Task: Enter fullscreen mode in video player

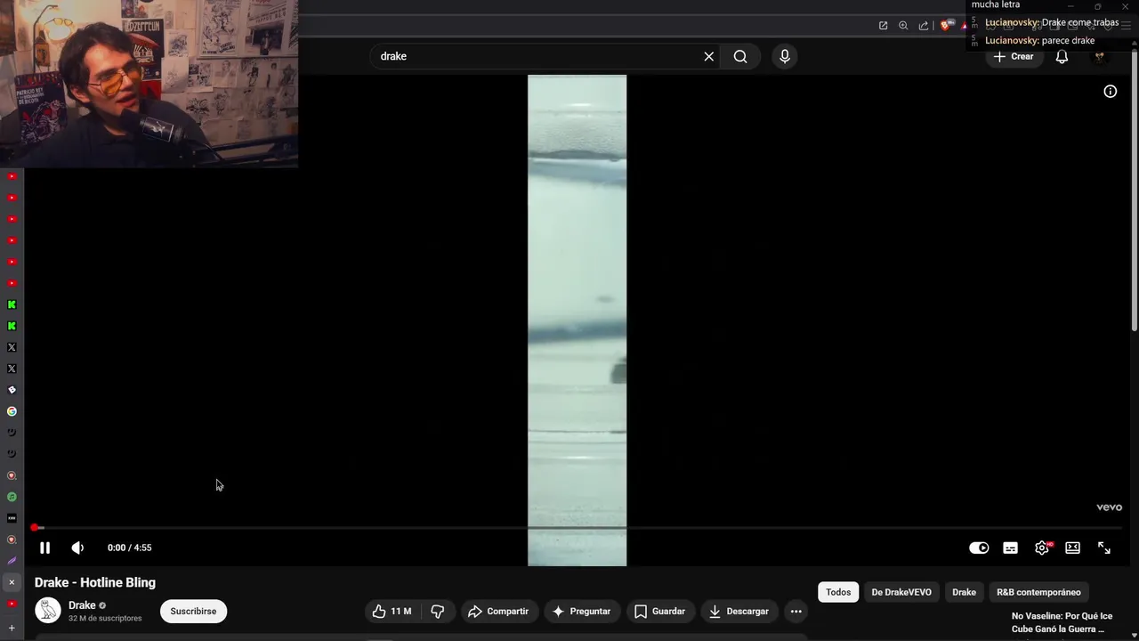Action: [1104, 548]
